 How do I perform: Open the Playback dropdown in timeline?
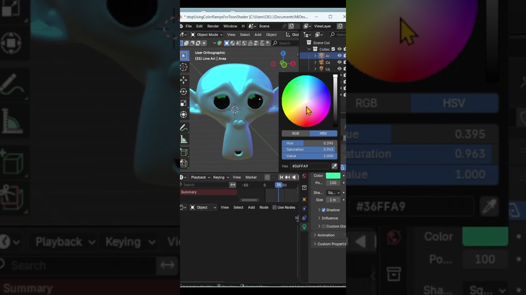coord(201,177)
